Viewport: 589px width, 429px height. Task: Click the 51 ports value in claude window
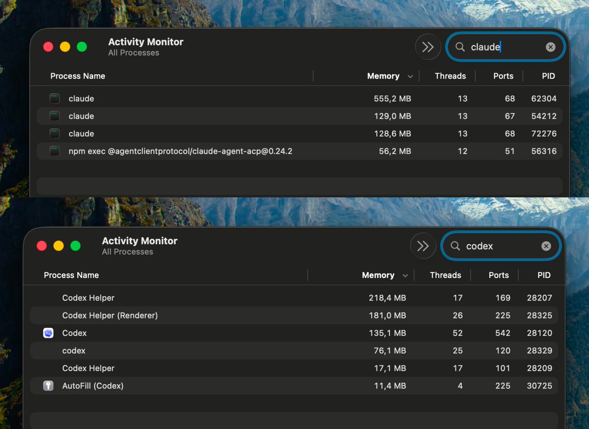(x=510, y=151)
